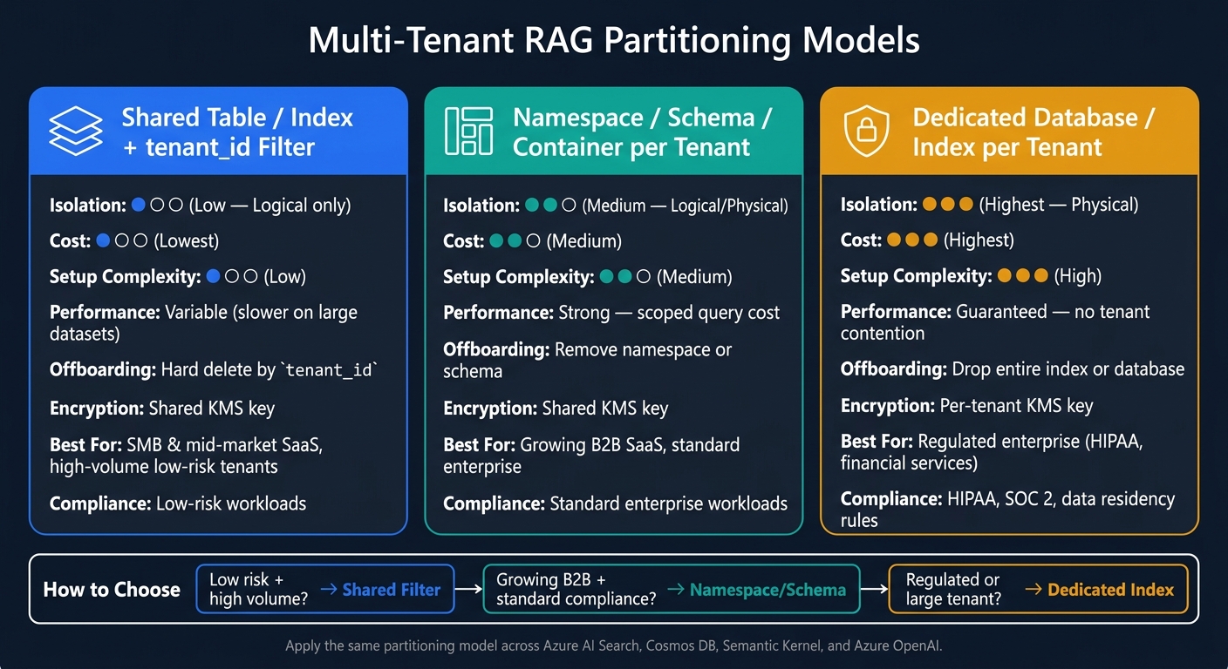
Task: Click the layout grid icon on the Namespace card
Action: click(469, 132)
